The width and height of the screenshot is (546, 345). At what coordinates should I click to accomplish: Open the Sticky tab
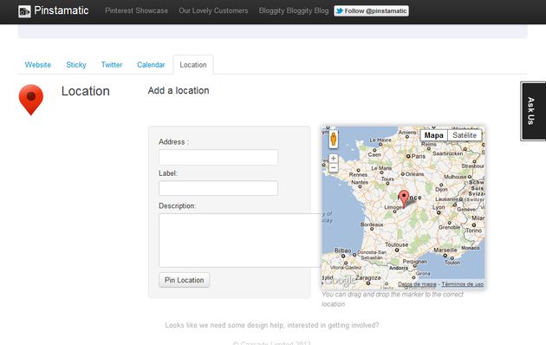click(76, 65)
